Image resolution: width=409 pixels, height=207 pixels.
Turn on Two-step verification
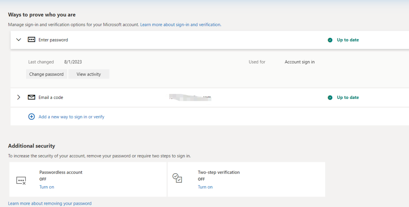pyautogui.click(x=205, y=187)
